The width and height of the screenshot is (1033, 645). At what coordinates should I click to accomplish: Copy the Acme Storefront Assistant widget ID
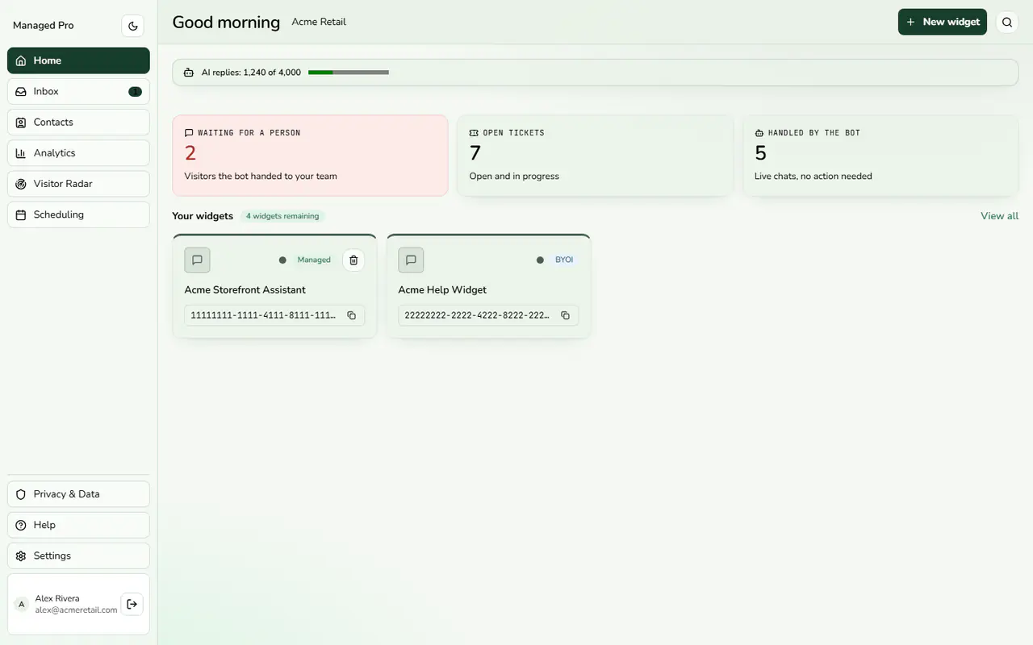351,315
